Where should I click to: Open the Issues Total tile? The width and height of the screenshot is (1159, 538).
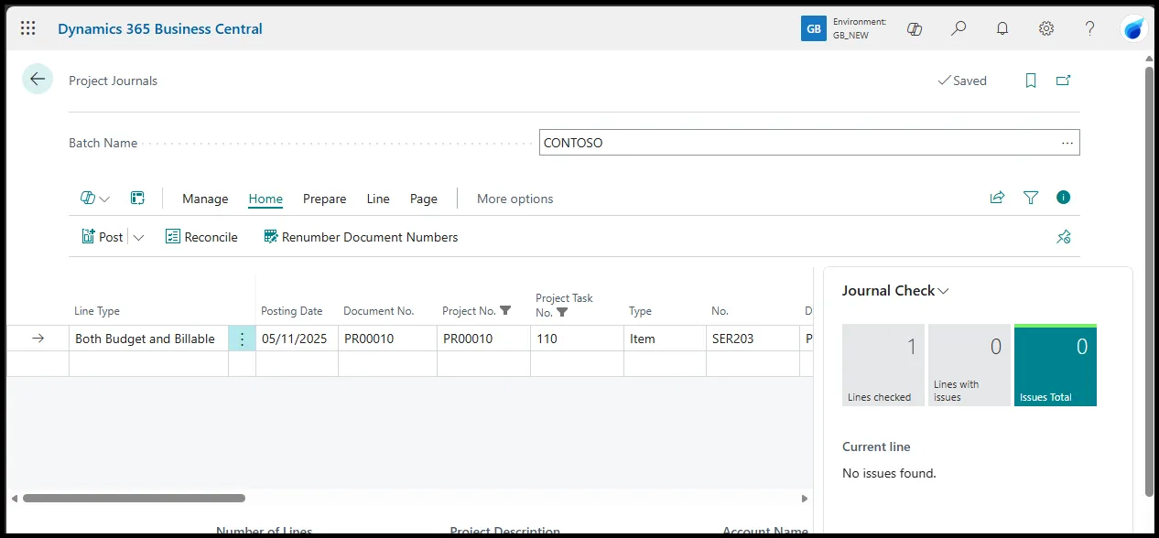pyautogui.click(x=1055, y=365)
